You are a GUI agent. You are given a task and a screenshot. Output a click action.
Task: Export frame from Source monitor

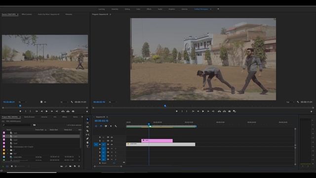pyautogui.click(x=73, y=111)
